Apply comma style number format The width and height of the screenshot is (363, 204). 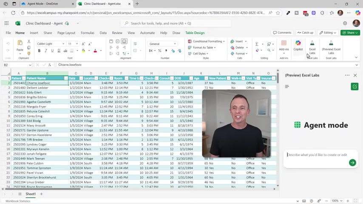tap(166, 51)
